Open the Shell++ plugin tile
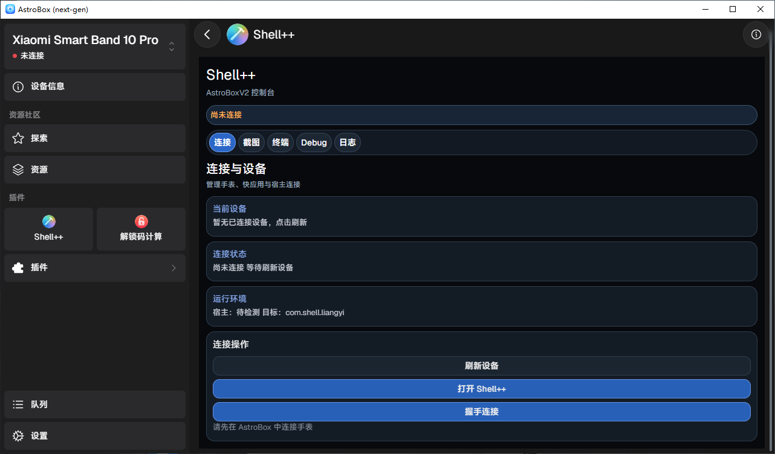Screen dimensions: 775x454 48,229
